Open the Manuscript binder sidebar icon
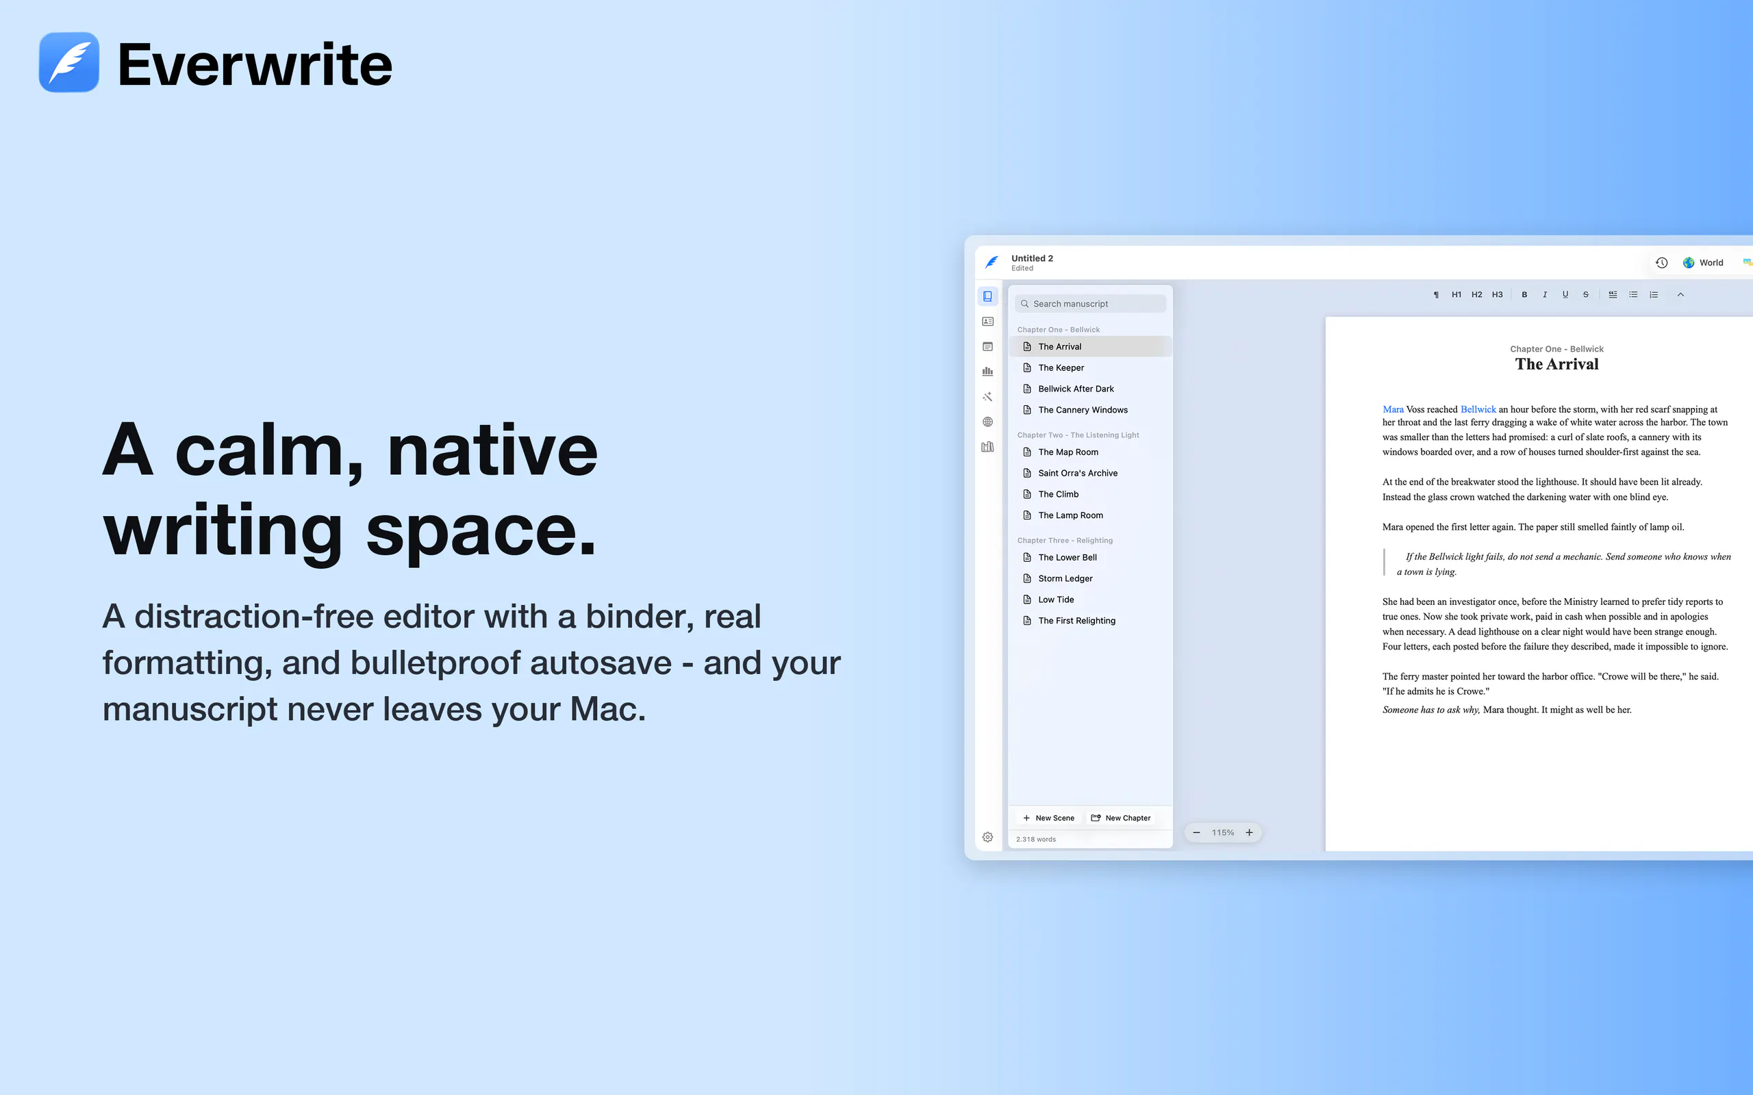1753x1095 pixels. pos(987,296)
